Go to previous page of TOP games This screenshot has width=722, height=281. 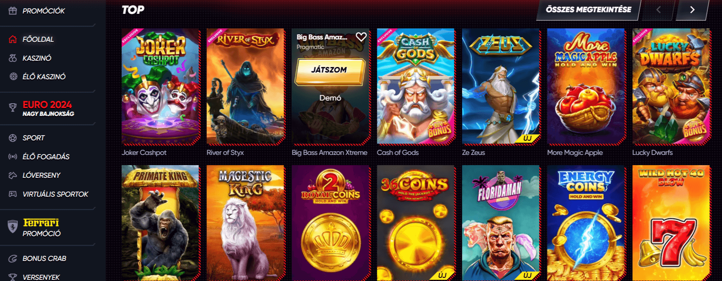[658, 10]
